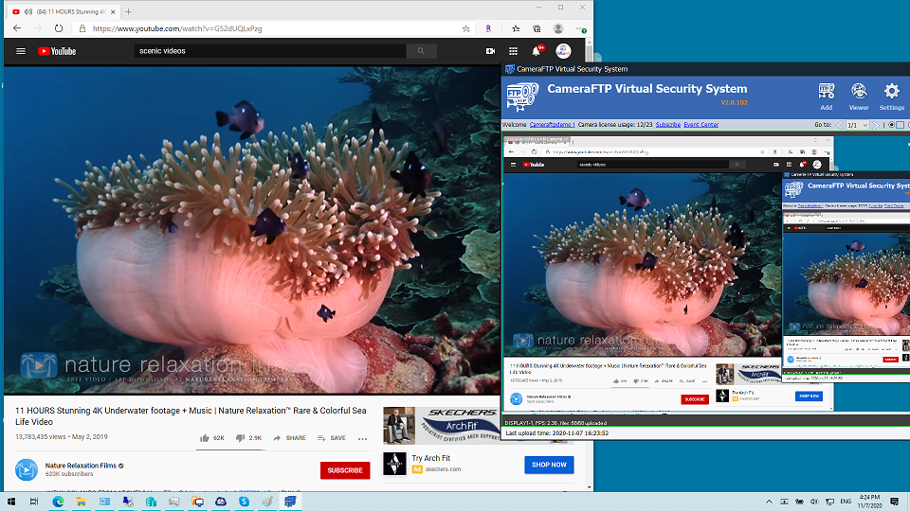This screenshot has width=910, height=511.
Task: Click the Add camera icon in CameraFTP
Action: pyautogui.click(x=826, y=95)
